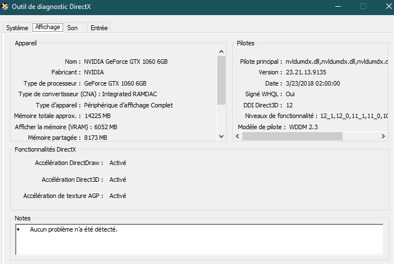394x264 pixels.
Task: Click the feature levels '12_1,12_0,11_1'
Action: [354, 116]
